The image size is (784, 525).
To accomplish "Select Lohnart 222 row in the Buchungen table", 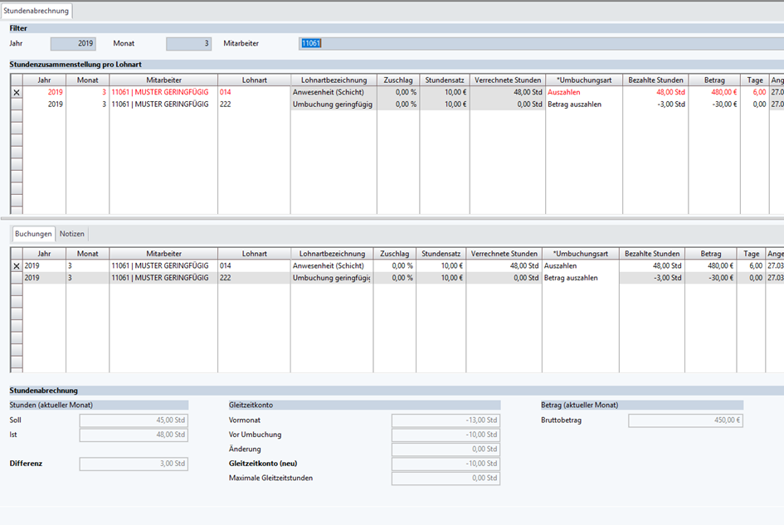I will pos(253,278).
